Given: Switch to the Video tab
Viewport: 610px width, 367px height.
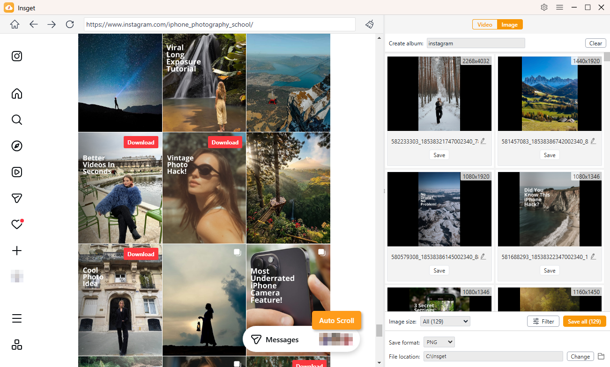Looking at the screenshot, I should point(484,25).
